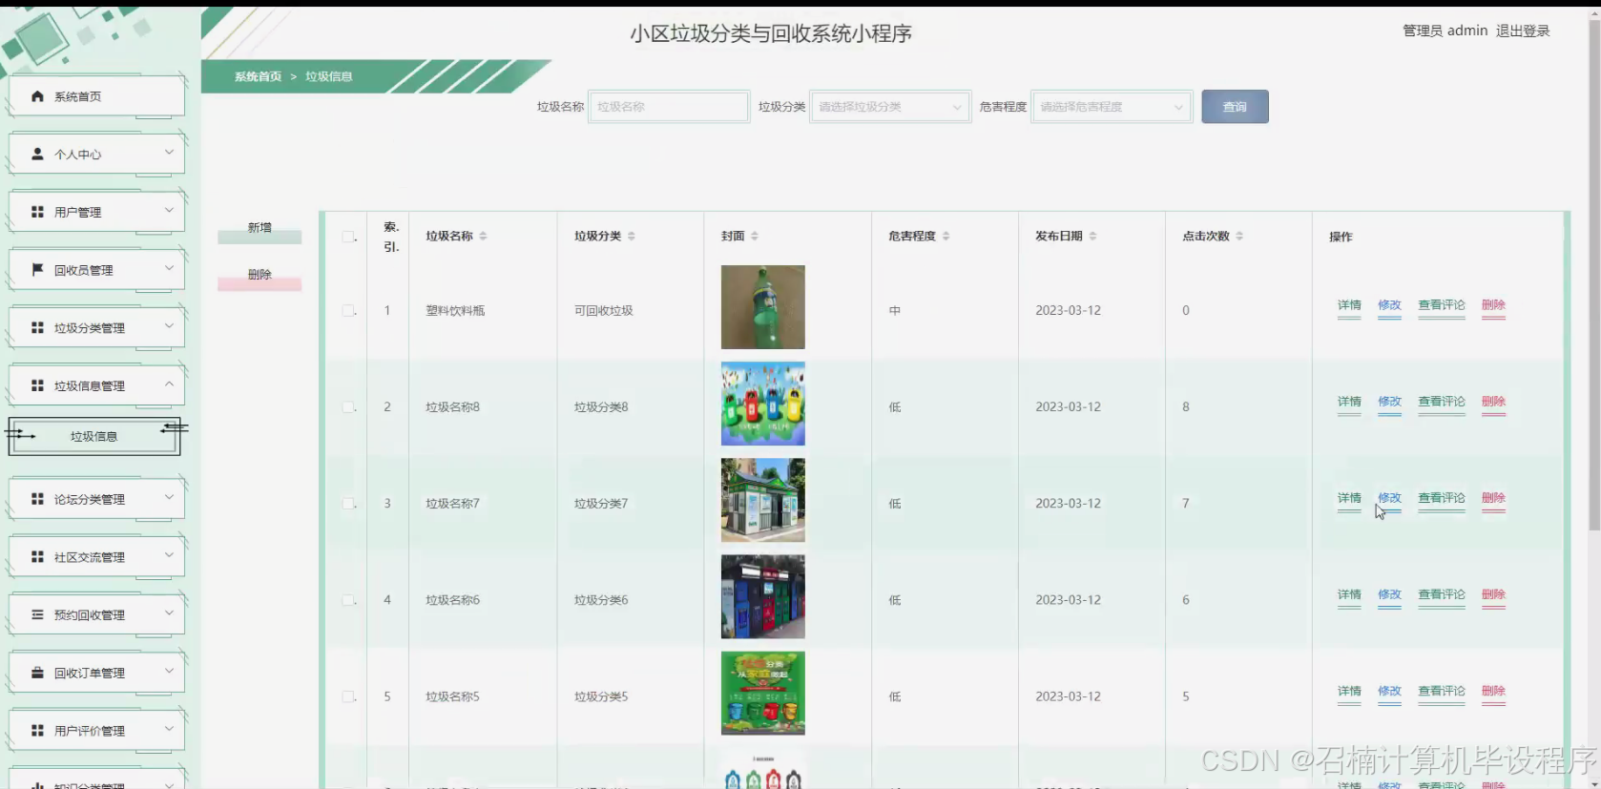Viewport: 1601px width, 789px height.
Task: Go to 系统首页 in the sidebar
Action: tap(96, 96)
